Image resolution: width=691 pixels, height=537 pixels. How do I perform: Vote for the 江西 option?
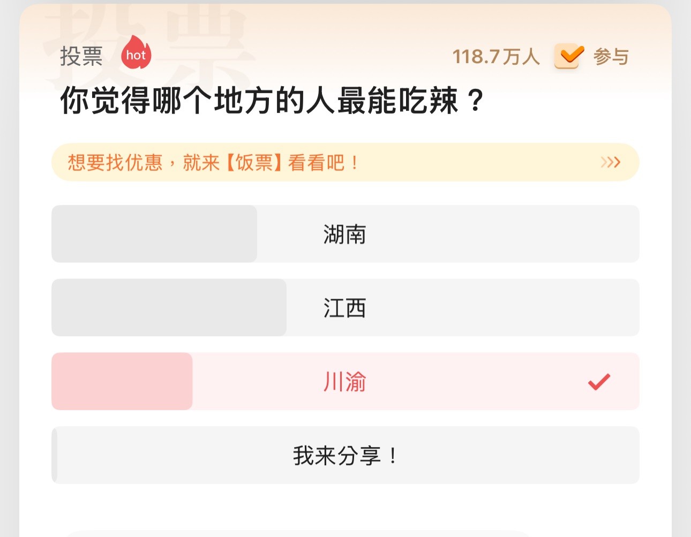click(x=345, y=308)
